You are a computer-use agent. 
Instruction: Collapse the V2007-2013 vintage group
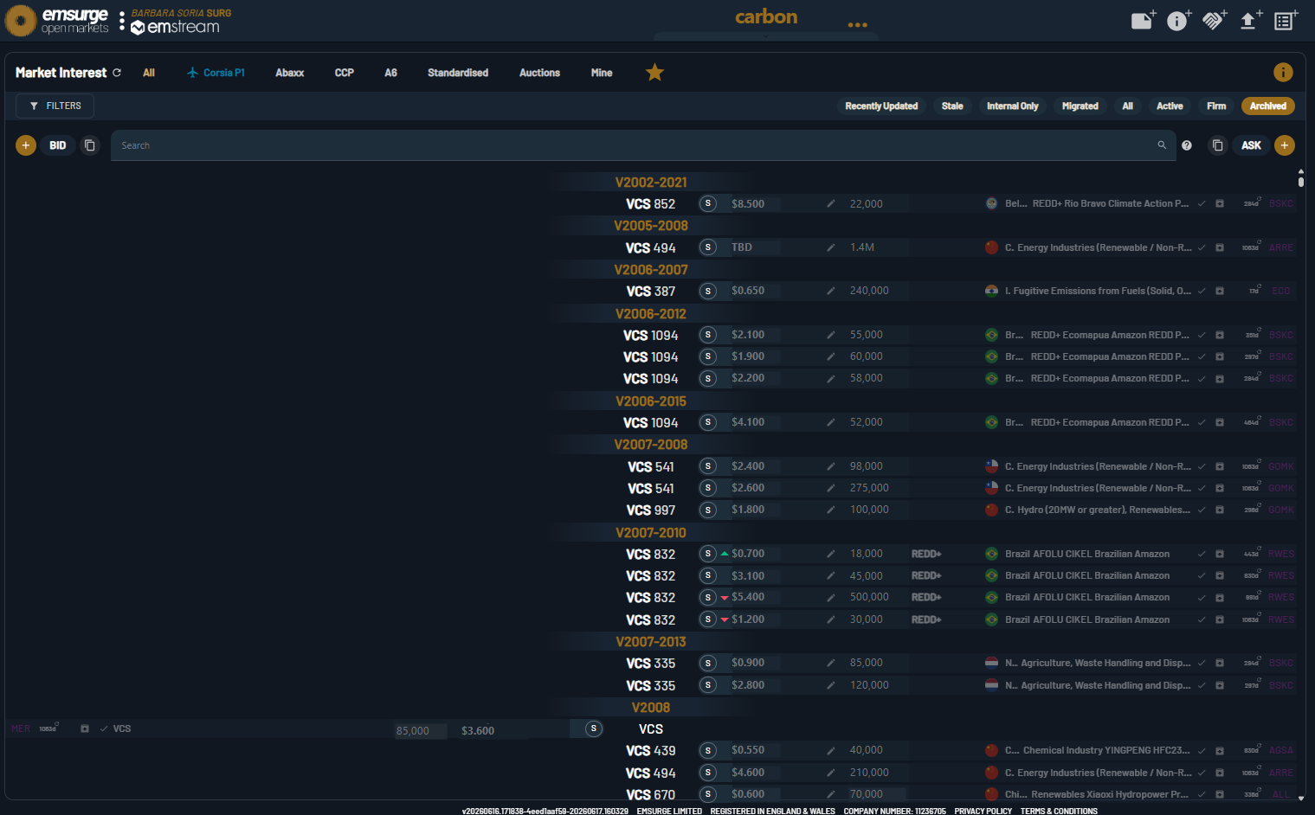click(x=651, y=642)
